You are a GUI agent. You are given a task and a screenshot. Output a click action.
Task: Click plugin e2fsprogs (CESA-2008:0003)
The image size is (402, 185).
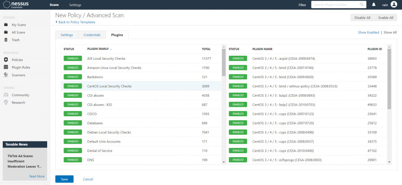click(287, 160)
